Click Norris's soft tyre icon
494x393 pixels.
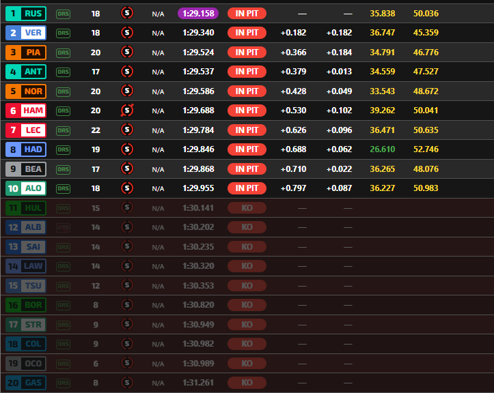pyautogui.click(x=126, y=91)
